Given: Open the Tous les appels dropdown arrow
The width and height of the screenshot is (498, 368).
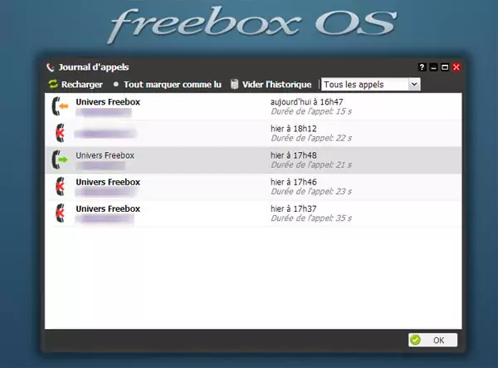Looking at the screenshot, I should click(x=414, y=85).
